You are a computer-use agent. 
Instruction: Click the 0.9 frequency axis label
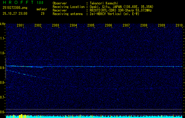(3, 68)
